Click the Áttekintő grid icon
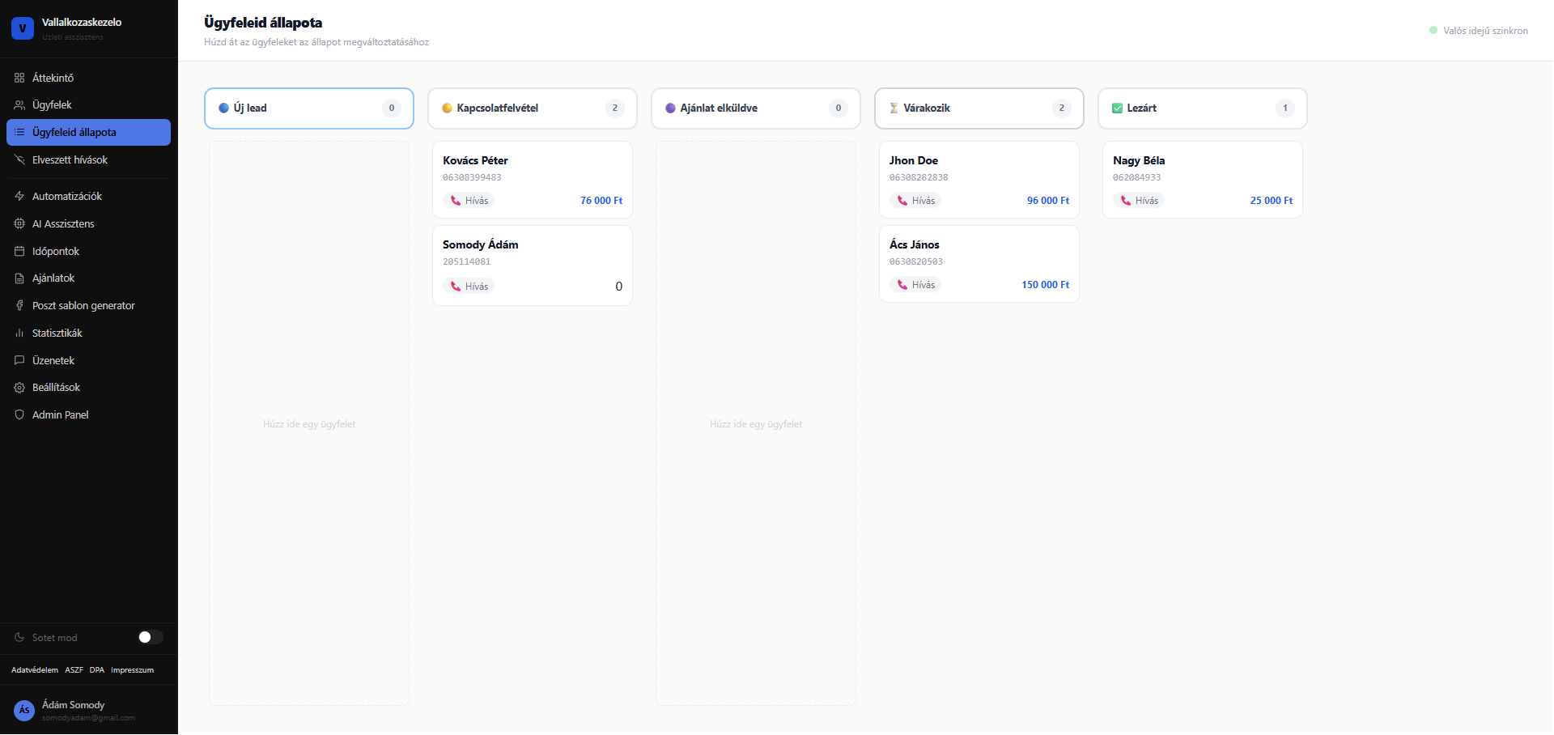The width and height of the screenshot is (1554, 735). pos(19,78)
